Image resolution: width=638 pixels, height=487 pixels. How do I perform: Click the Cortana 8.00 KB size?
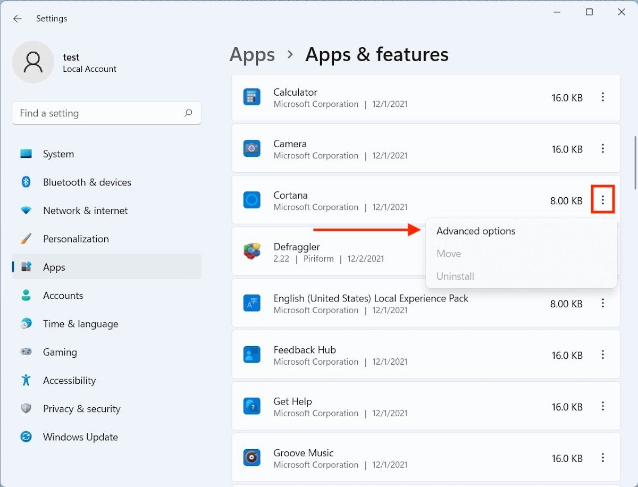click(x=566, y=201)
